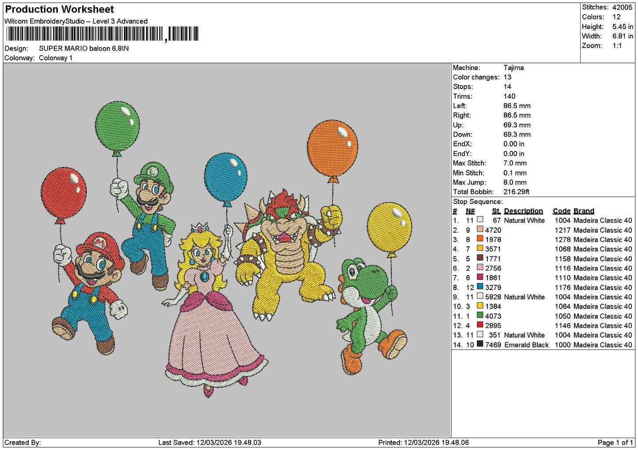The width and height of the screenshot is (638, 450).
Task: Click thread code 1278
Action: [562, 240]
